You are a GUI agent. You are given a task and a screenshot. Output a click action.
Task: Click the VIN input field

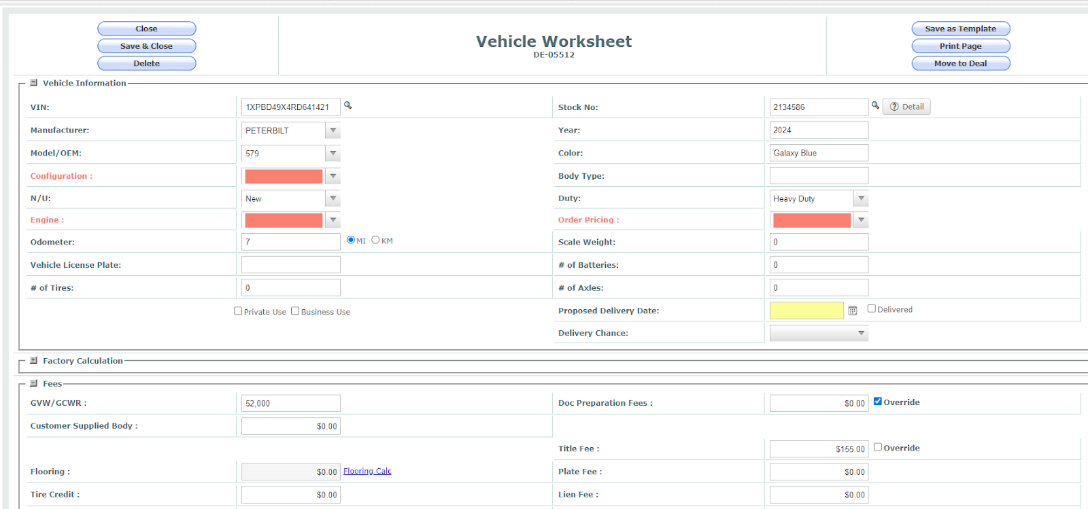(291, 107)
